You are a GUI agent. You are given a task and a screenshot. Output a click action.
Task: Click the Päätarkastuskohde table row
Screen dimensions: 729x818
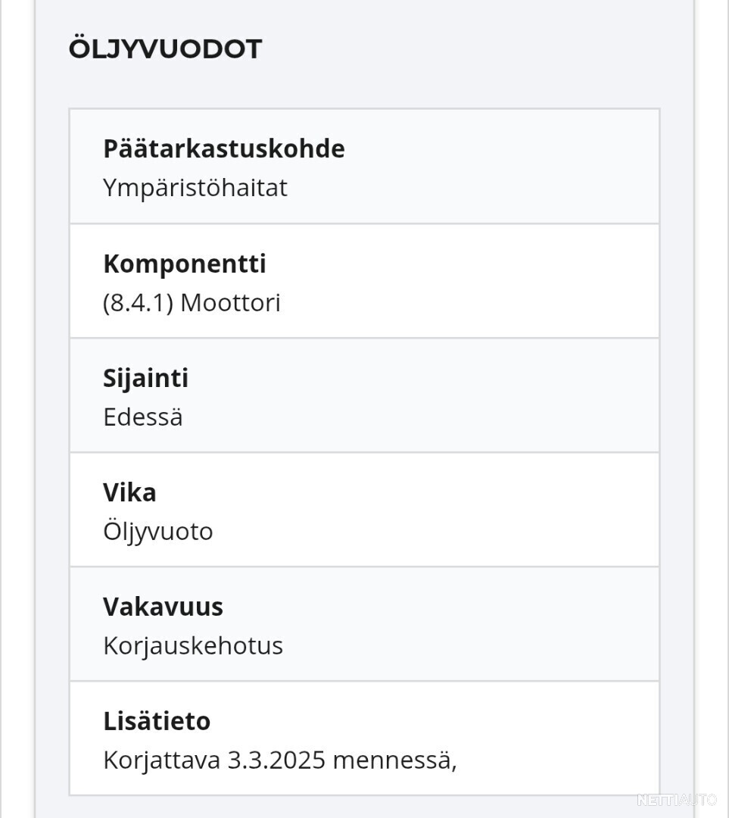pyautogui.click(x=365, y=167)
